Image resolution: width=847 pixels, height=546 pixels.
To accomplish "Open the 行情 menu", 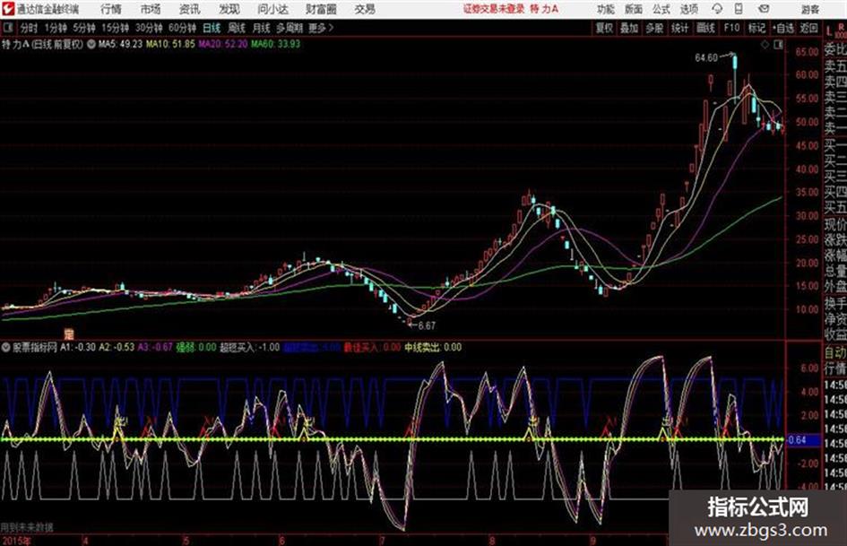I will 111,9.
